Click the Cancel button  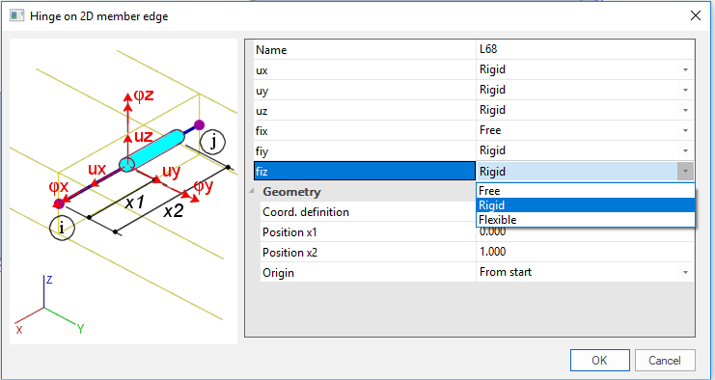pyautogui.click(x=665, y=361)
